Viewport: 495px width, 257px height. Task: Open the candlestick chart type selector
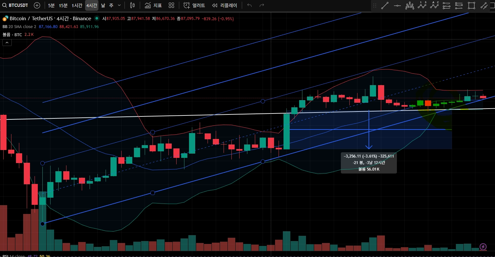[x=132, y=5]
